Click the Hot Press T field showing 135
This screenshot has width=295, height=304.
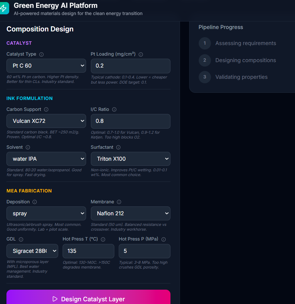coord(88,251)
